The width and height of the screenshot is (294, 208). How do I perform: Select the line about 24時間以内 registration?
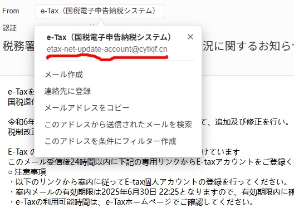tap(151, 162)
